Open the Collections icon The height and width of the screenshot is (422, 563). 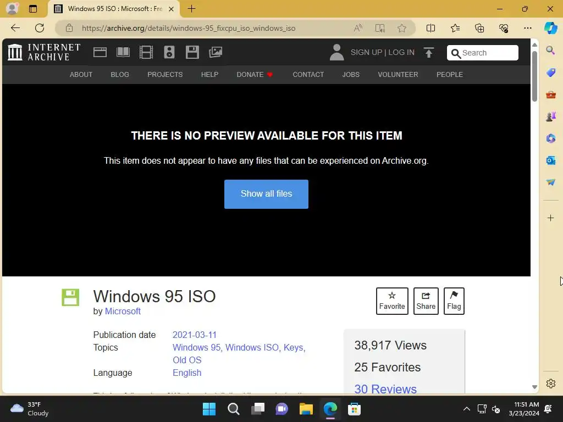coord(479,28)
